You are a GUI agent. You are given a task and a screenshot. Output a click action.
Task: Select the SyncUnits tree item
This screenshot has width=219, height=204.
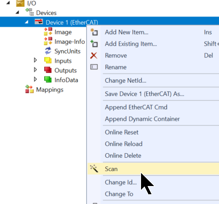coord(68,51)
